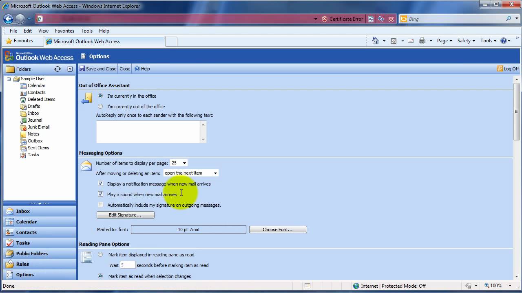
Task: Click the browser Print icon
Action: (422, 41)
